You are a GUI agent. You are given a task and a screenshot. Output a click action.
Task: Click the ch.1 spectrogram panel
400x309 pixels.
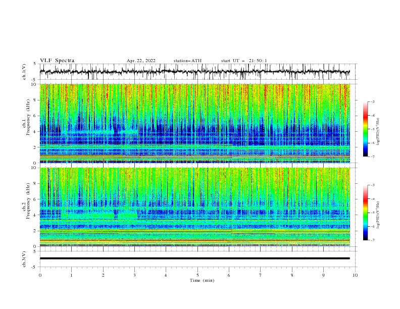tap(194, 123)
